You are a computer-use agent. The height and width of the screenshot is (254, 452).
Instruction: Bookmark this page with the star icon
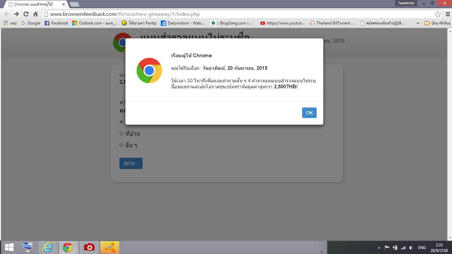[x=438, y=14]
